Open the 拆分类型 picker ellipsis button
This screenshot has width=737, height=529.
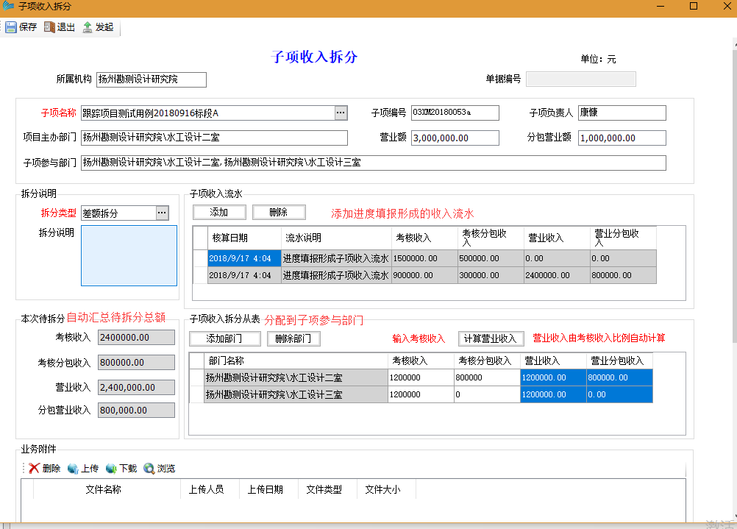tap(162, 213)
